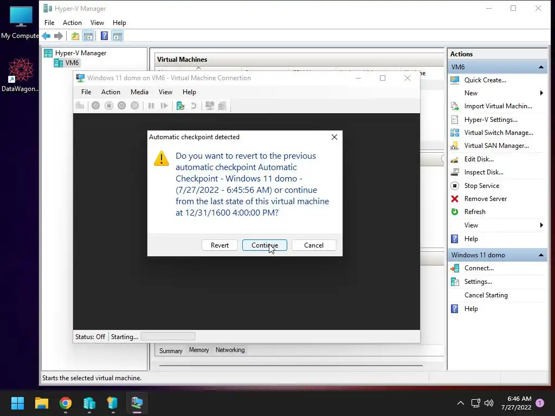Open the File menu in Hyper-V Manager
Image resolution: width=555 pixels, height=416 pixels.
[x=49, y=23]
